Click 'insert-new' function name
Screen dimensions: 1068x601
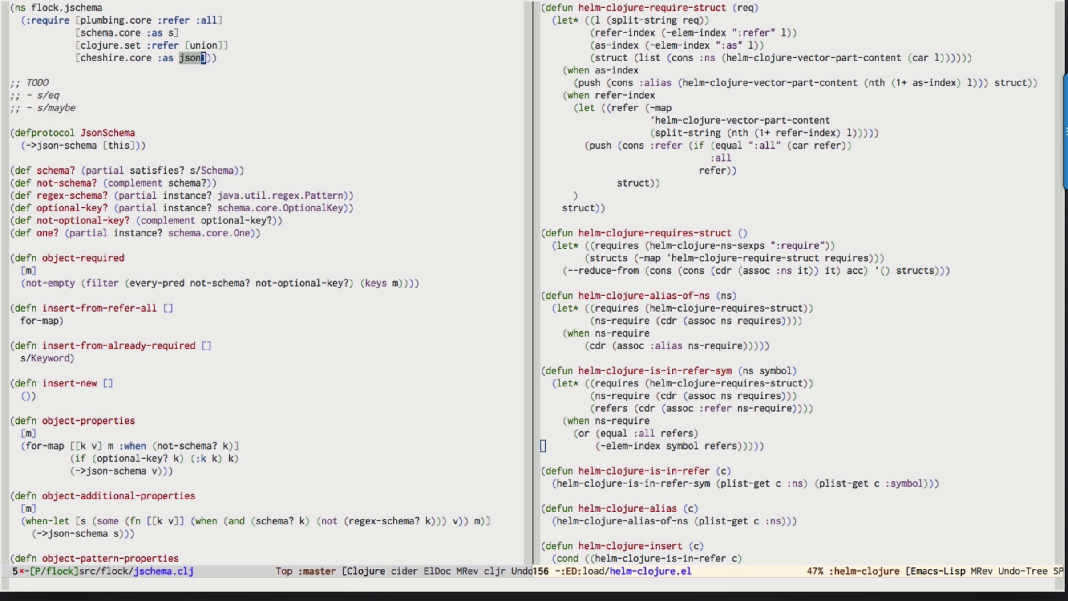pyautogui.click(x=69, y=383)
